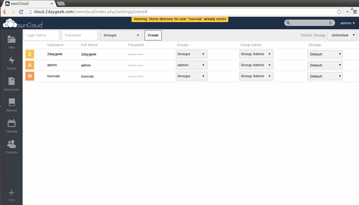
Task: Select the ownCloud browser tab
Action: click(x=29, y=4)
